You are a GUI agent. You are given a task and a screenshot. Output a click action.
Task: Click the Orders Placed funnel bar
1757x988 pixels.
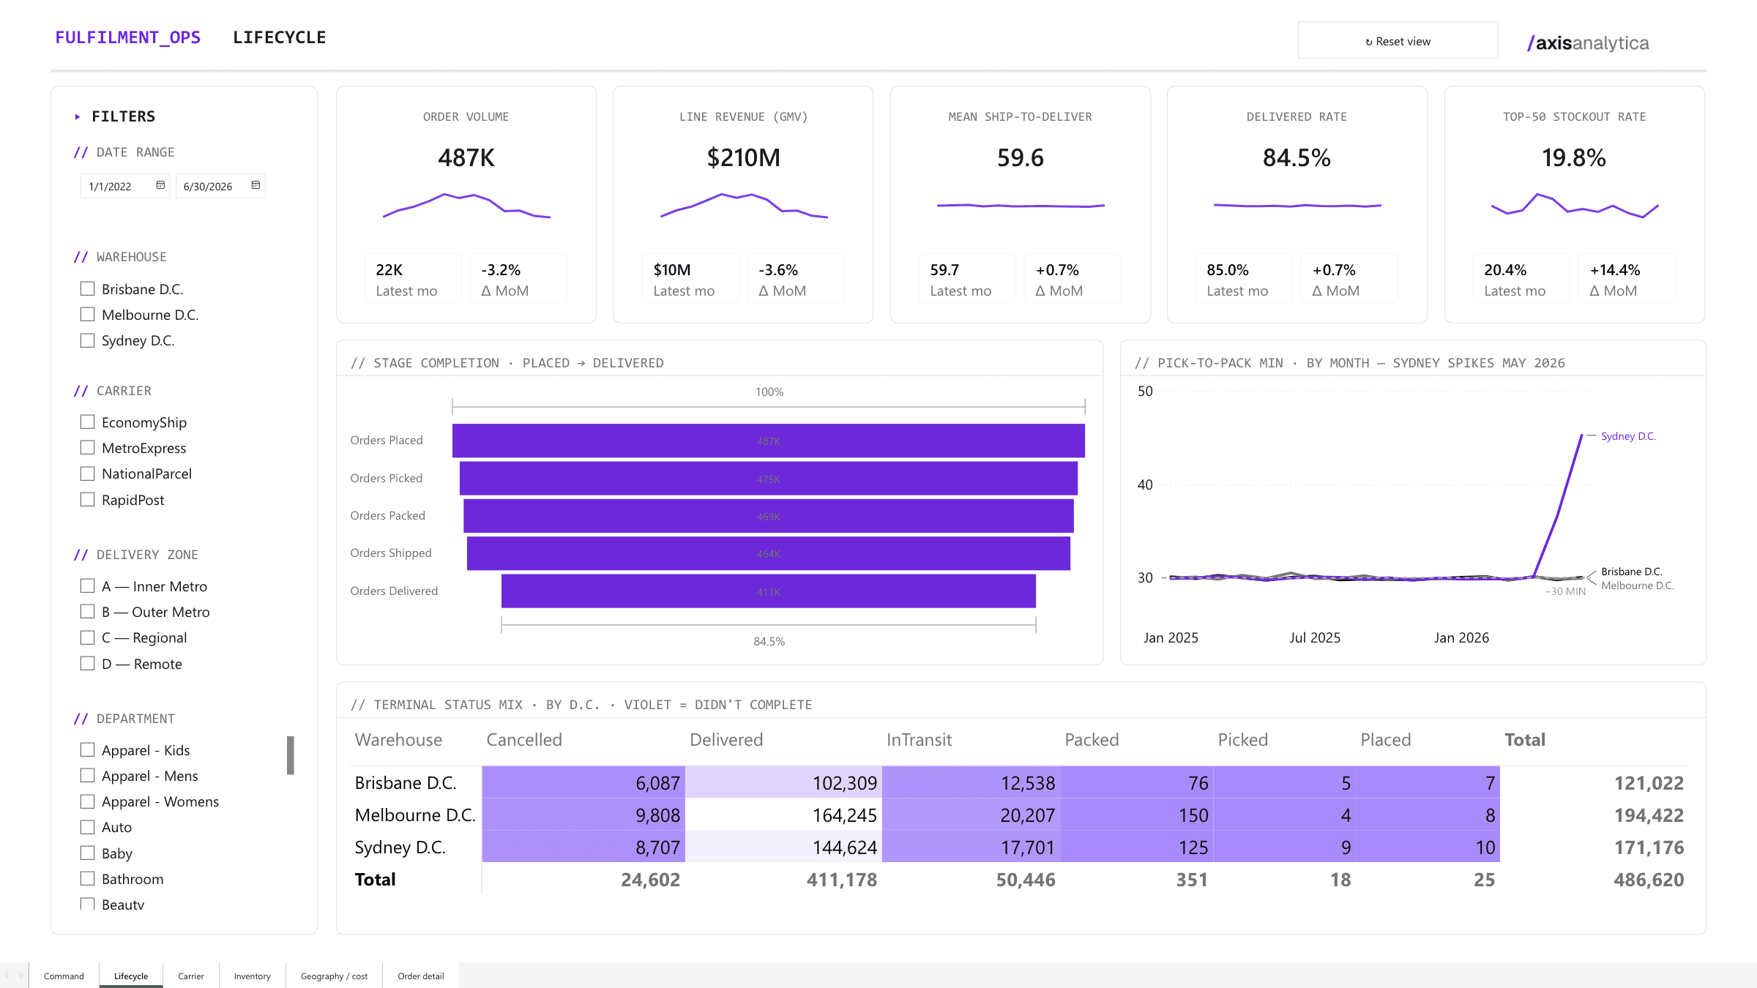click(x=769, y=441)
